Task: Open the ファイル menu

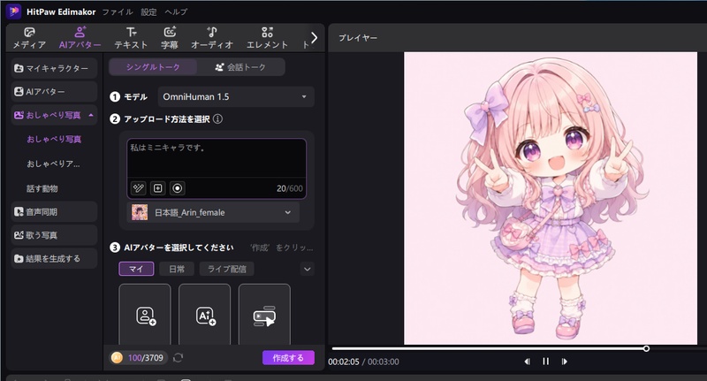Action: pyautogui.click(x=118, y=11)
